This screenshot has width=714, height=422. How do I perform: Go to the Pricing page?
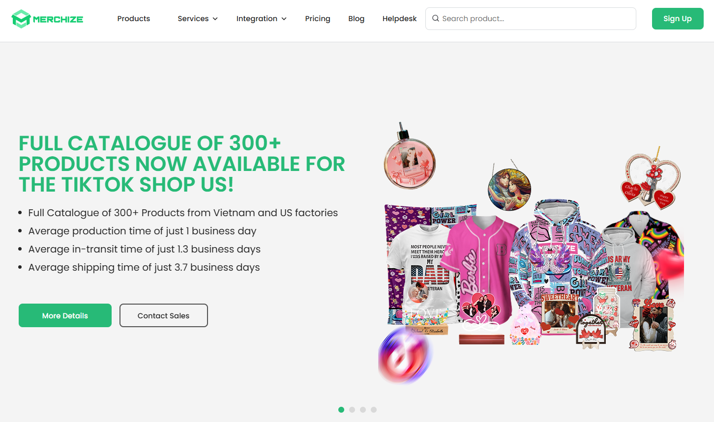coord(318,19)
